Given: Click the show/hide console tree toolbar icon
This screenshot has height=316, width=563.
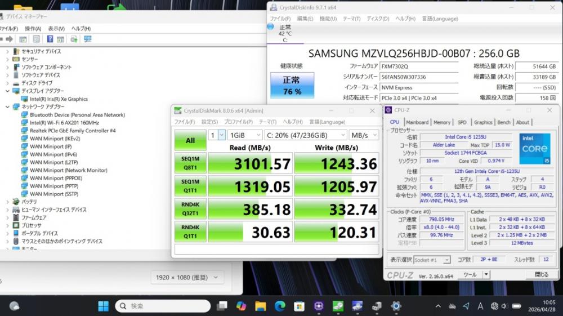Looking at the screenshot, I should pos(23,39).
